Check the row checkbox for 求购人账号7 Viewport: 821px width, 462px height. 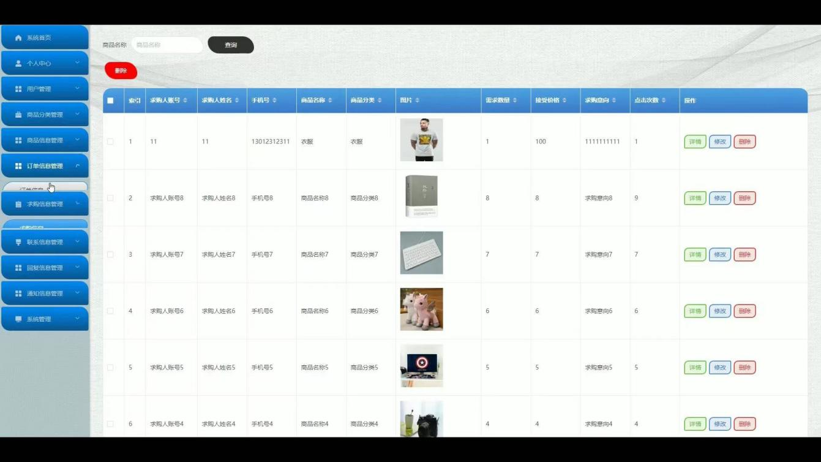(110, 254)
